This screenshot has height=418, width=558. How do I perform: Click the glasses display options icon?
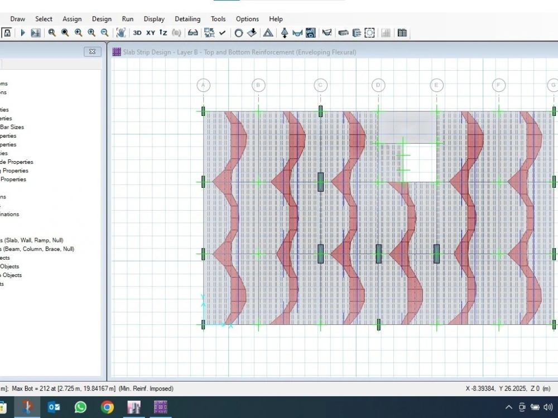pyautogui.click(x=193, y=33)
